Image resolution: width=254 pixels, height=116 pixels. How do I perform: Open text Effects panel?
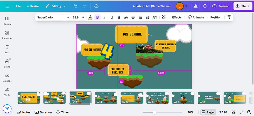click(x=177, y=18)
